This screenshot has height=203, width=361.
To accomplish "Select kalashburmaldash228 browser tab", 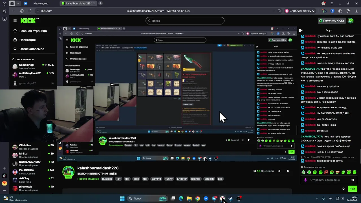I will click(x=78, y=3).
